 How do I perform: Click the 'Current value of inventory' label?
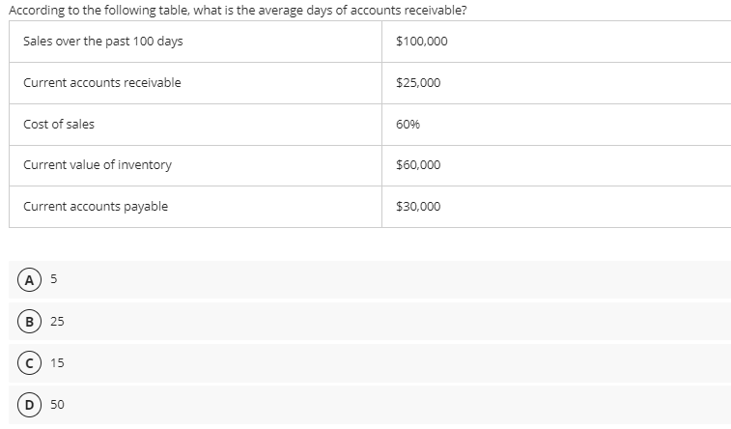pyautogui.click(x=98, y=165)
